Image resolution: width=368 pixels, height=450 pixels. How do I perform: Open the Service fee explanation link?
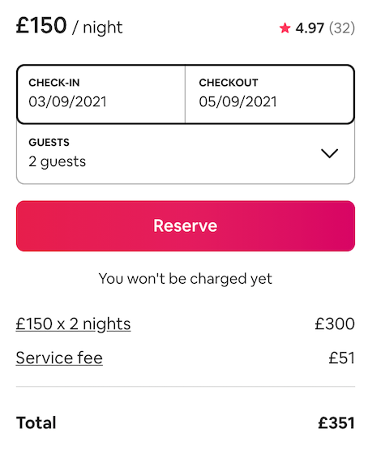click(x=59, y=358)
